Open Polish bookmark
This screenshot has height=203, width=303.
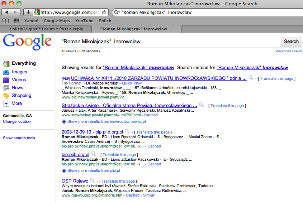pos(105,21)
